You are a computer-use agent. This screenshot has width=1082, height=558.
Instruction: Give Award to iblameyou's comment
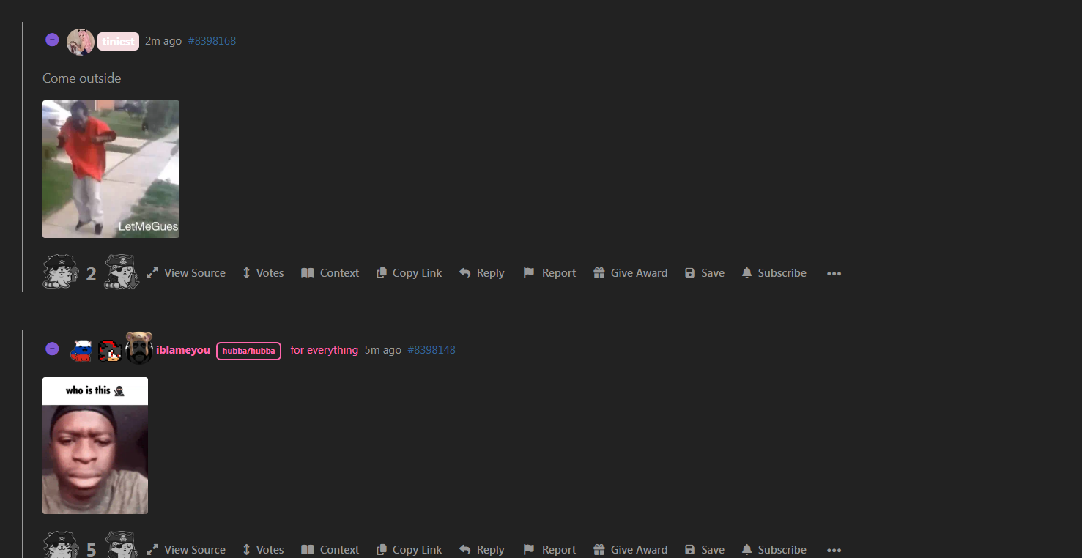pos(631,550)
